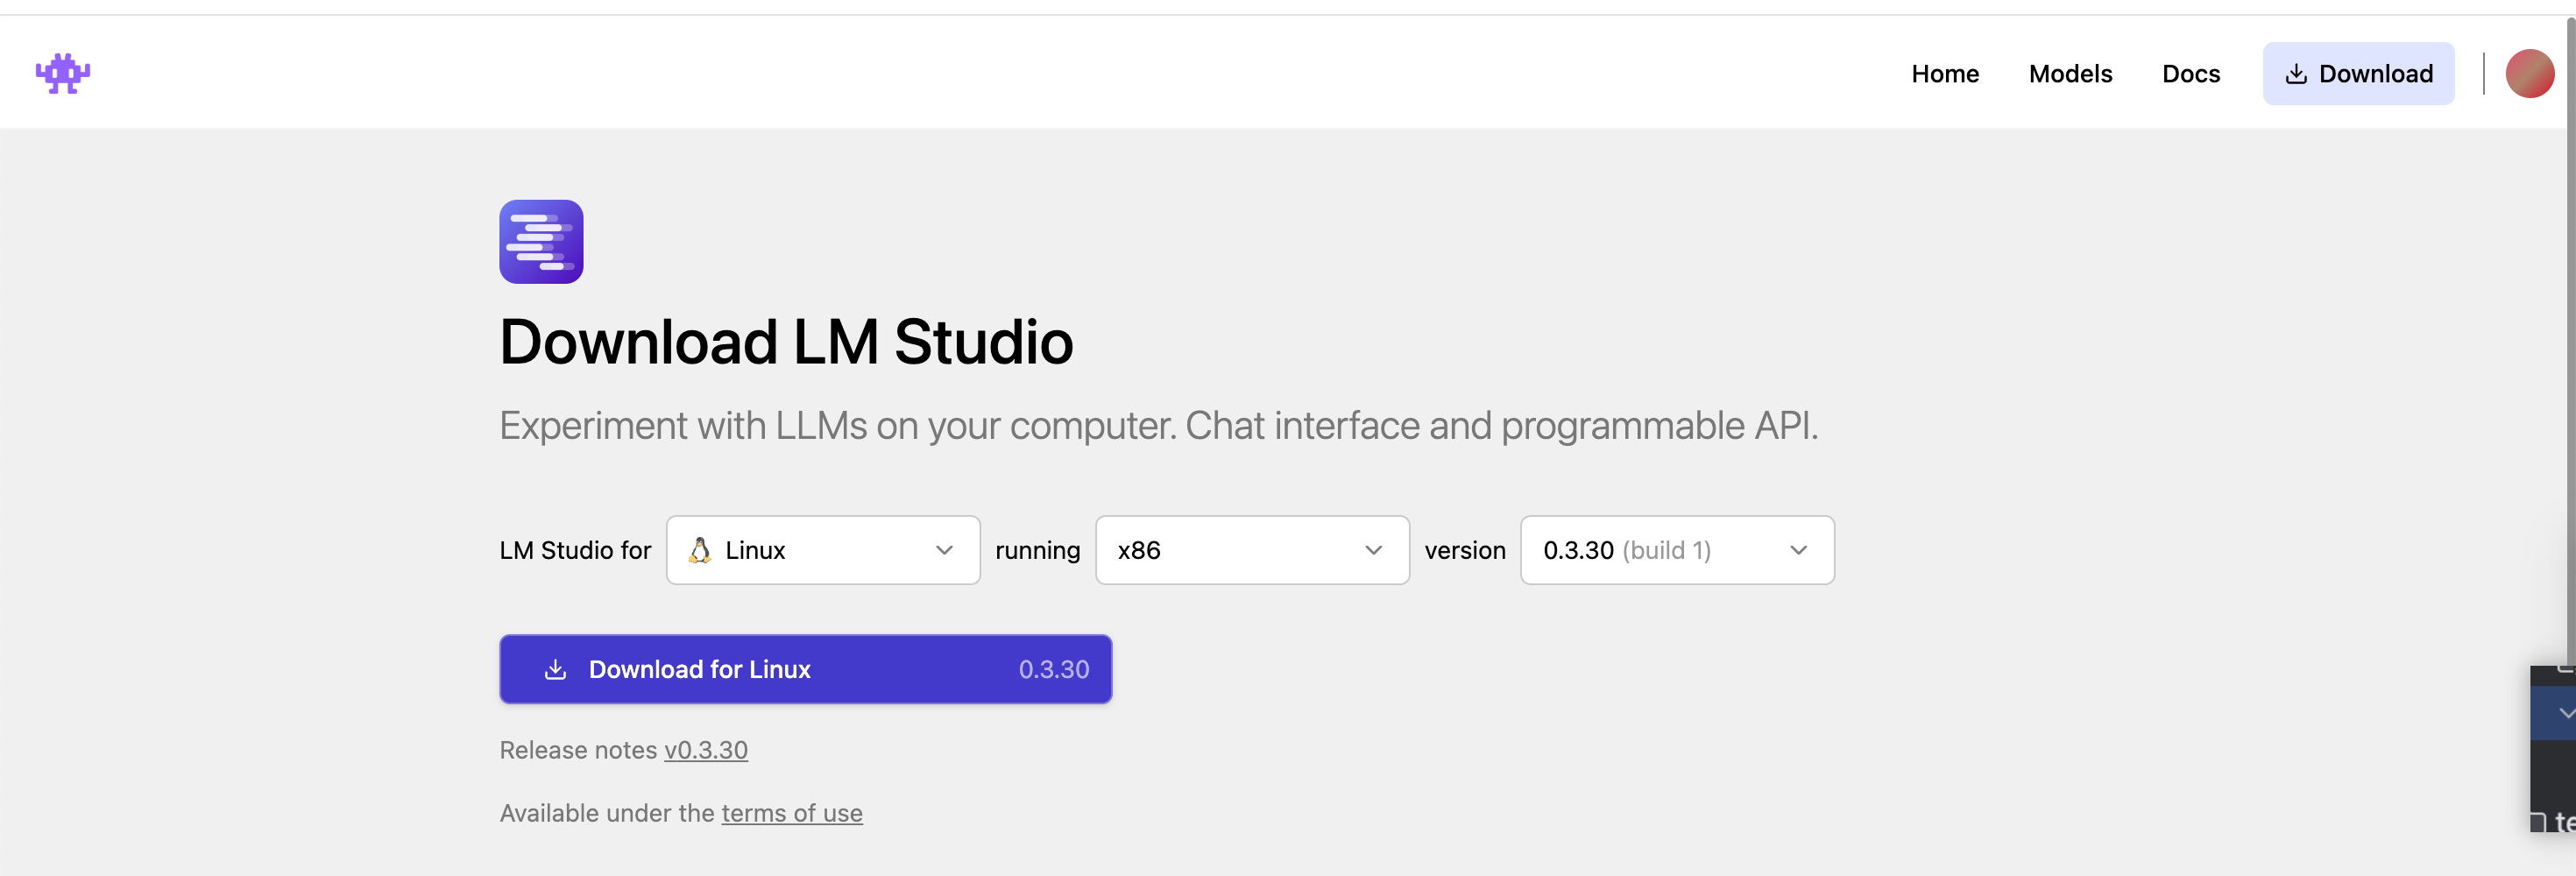2576x876 pixels.
Task: Click the 'Experiment with LLMs' tagline text
Action: click(1158, 426)
